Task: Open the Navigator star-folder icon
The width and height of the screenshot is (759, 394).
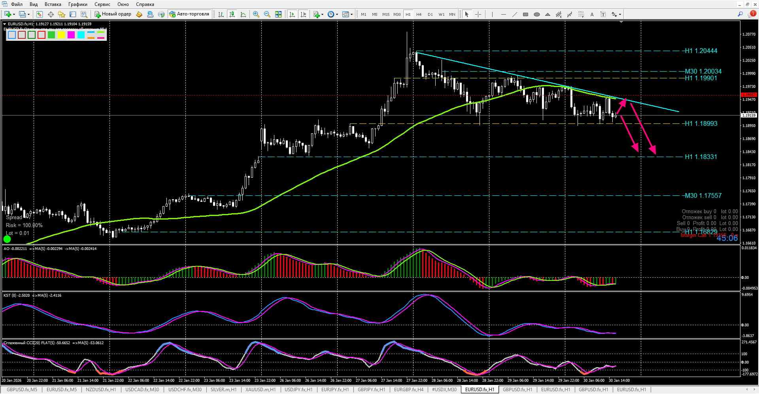Action: (x=62, y=14)
